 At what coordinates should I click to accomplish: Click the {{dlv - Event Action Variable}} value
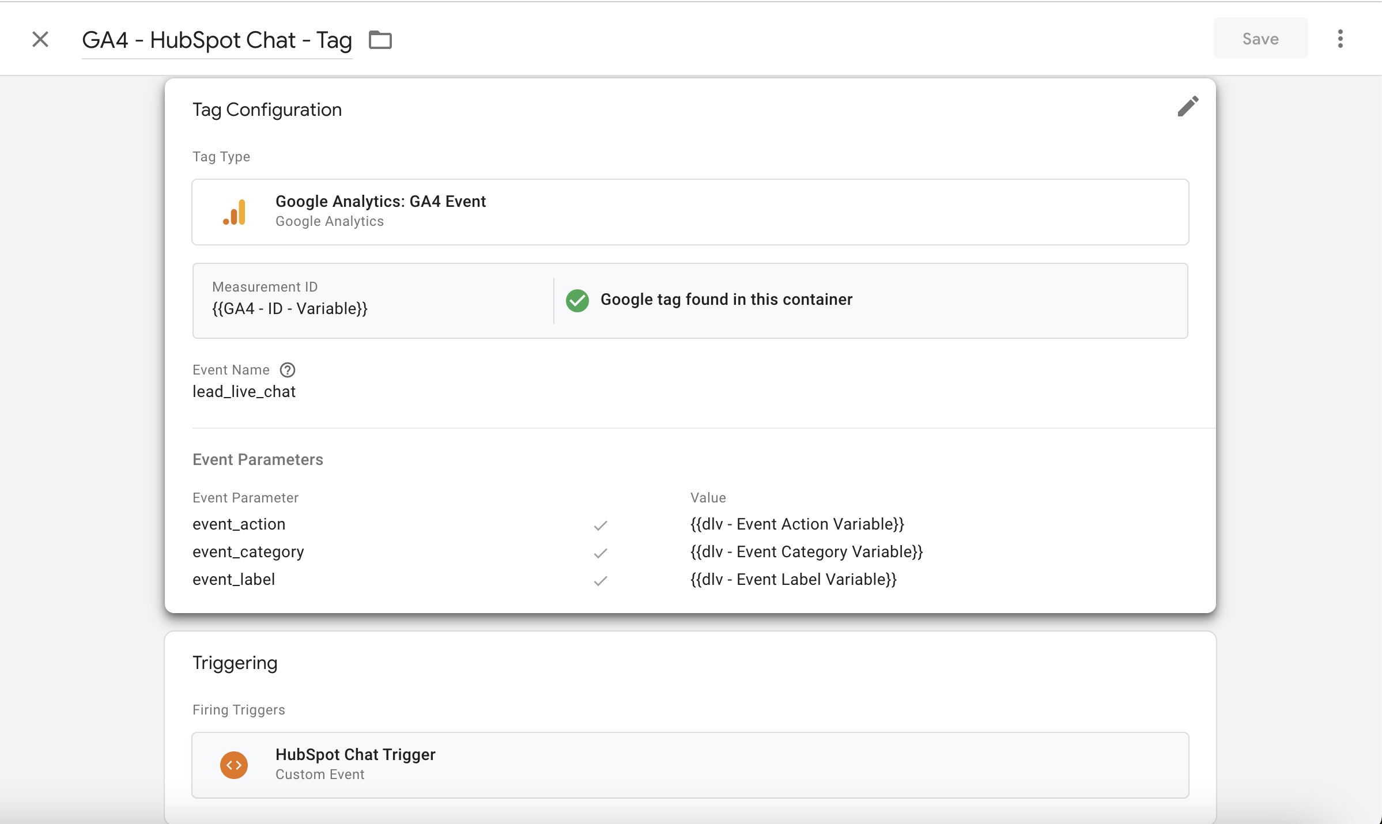[797, 524]
